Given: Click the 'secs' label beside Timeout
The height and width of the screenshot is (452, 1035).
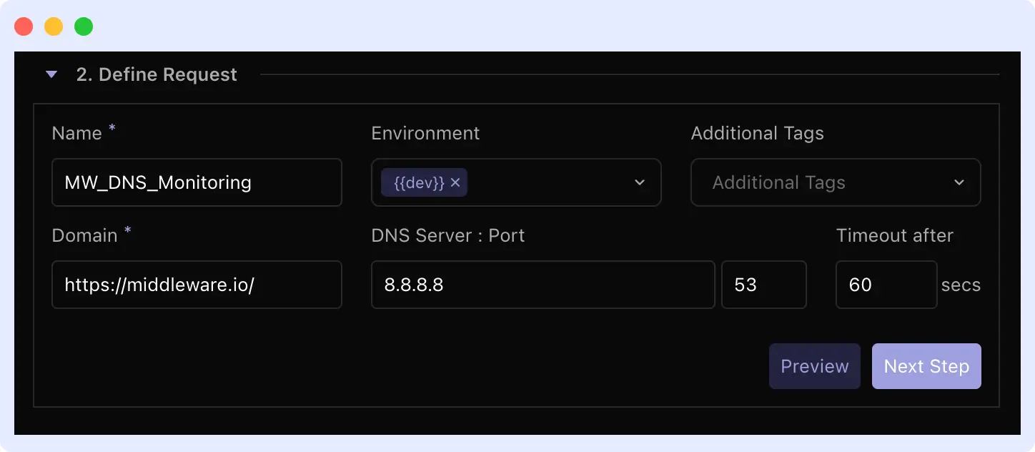Looking at the screenshot, I should click(961, 285).
